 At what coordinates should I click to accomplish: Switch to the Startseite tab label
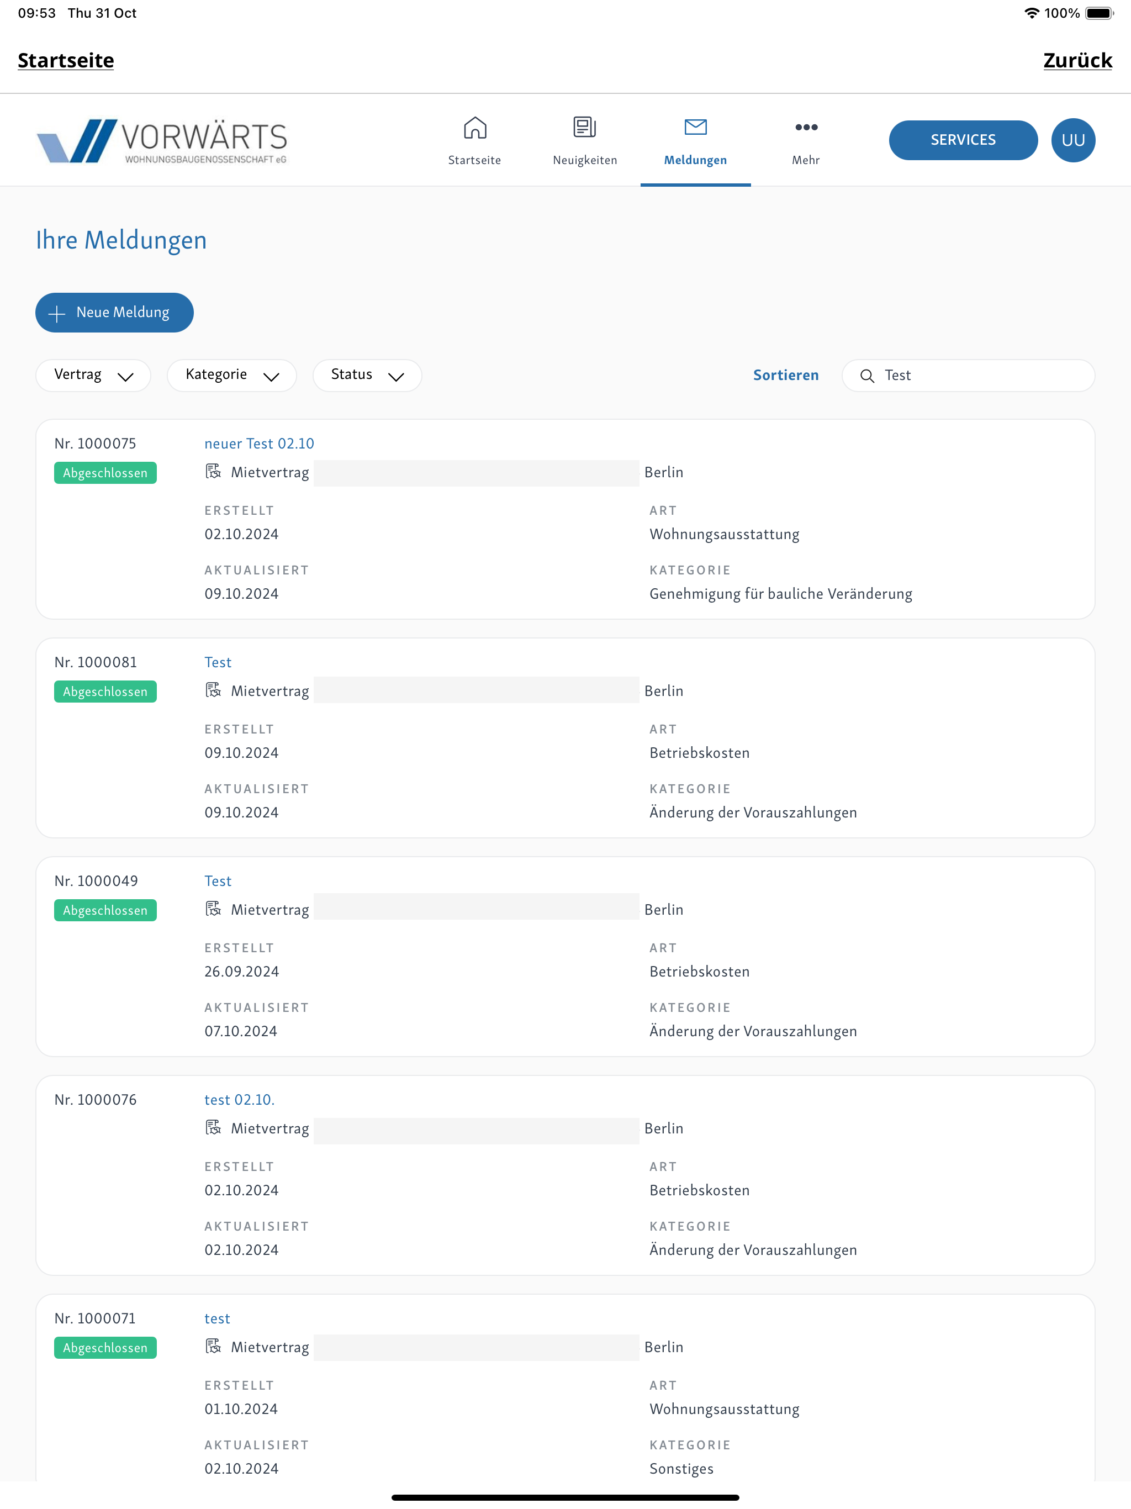pos(475,160)
